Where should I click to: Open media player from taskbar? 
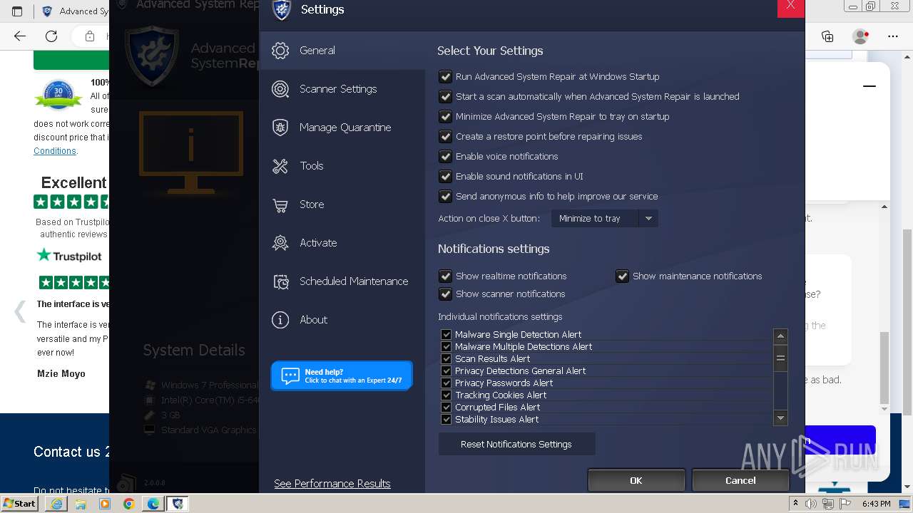pos(105,504)
